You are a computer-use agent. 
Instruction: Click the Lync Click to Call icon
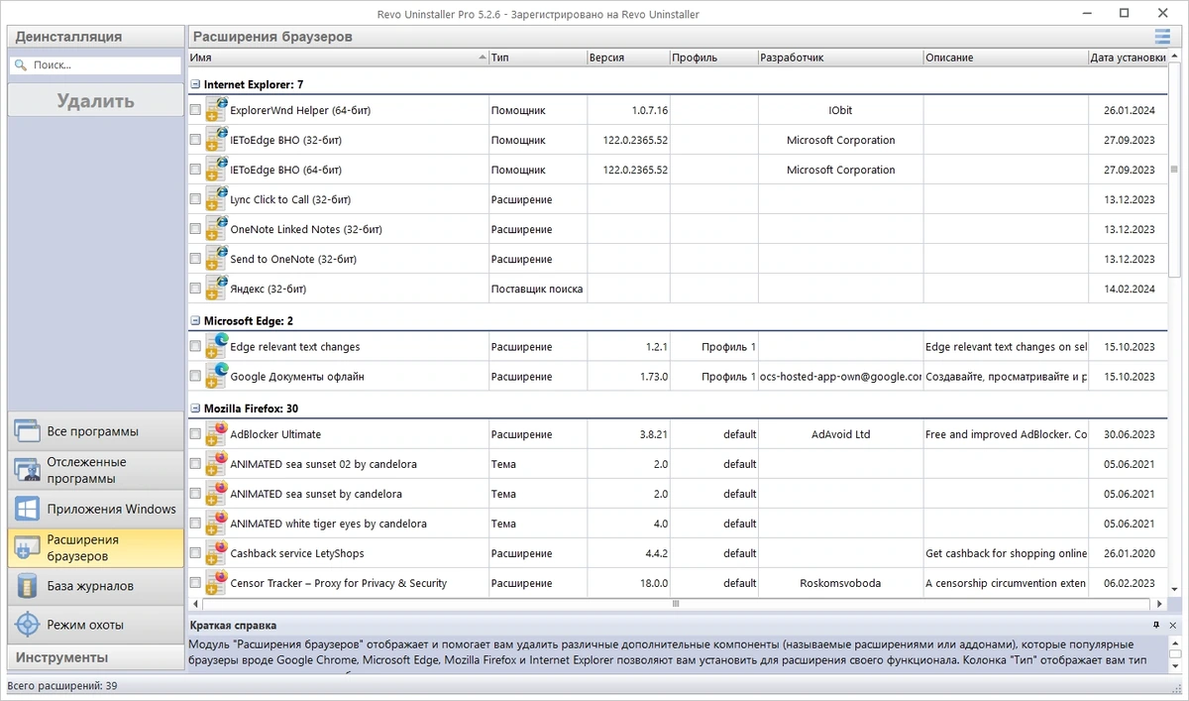pos(217,199)
